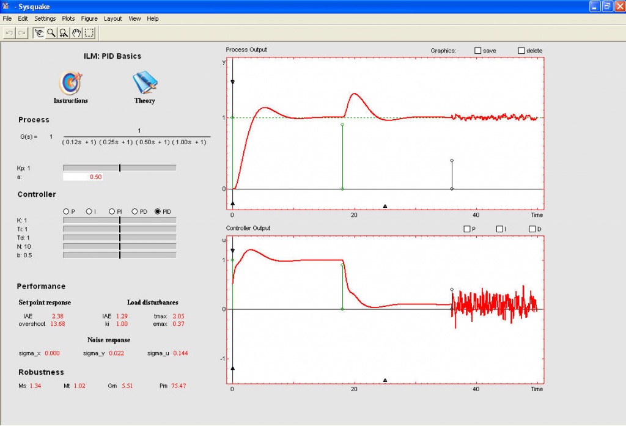Open the View menu

134,18
